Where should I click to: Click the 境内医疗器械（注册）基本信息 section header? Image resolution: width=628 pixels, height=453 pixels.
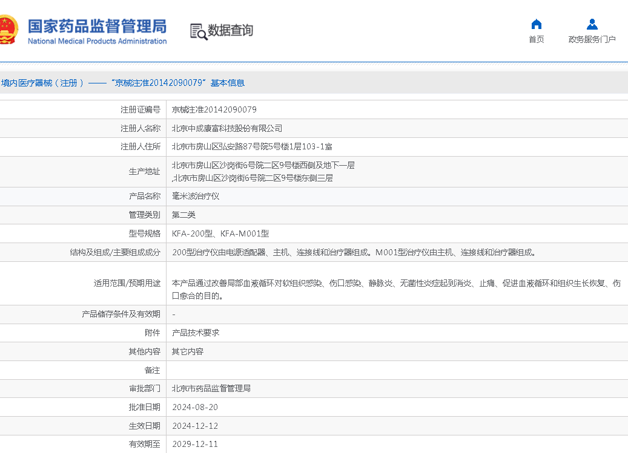coord(123,83)
